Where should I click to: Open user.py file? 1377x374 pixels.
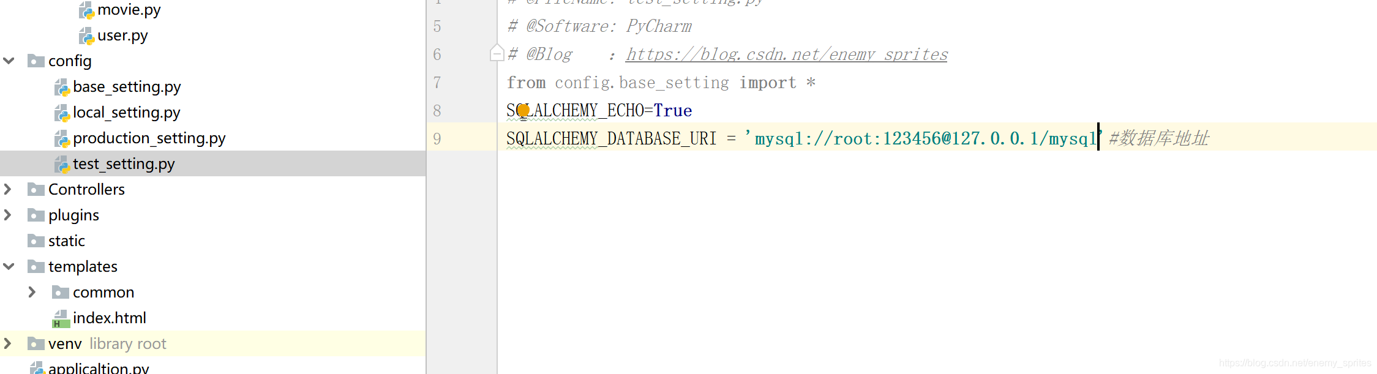pyautogui.click(x=122, y=36)
